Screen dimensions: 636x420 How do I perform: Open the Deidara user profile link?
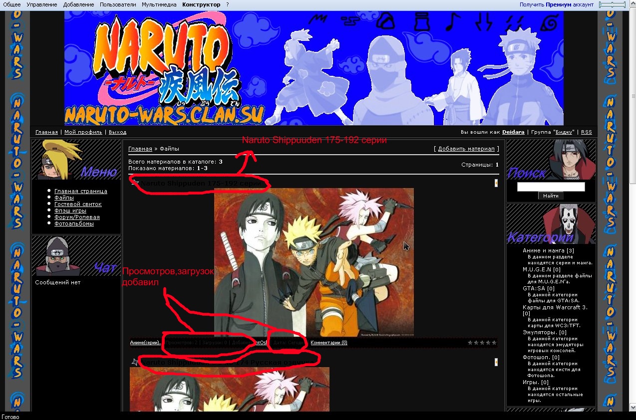[x=513, y=132]
